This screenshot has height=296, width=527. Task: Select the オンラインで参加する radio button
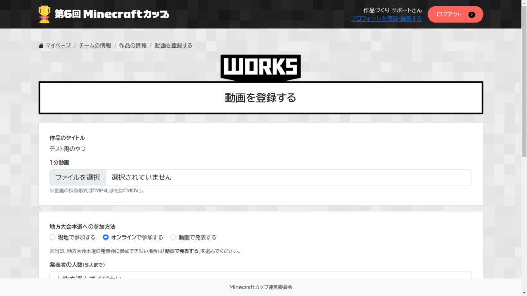[x=106, y=237]
